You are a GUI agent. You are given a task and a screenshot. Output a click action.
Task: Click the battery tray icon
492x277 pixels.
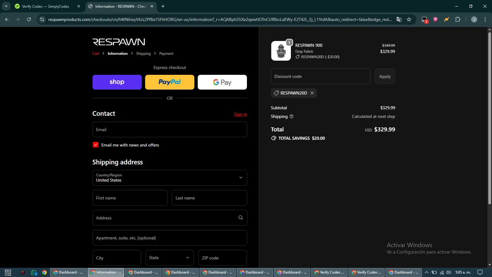click(434, 272)
